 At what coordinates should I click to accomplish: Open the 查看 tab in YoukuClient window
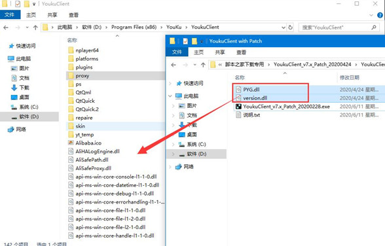point(73,15)
